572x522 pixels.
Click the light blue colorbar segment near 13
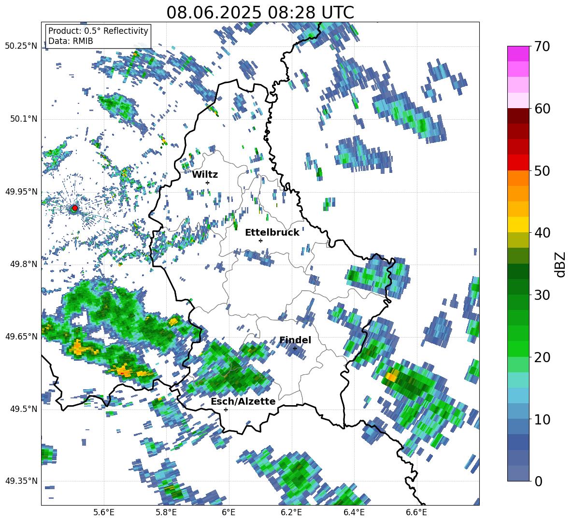518,395
